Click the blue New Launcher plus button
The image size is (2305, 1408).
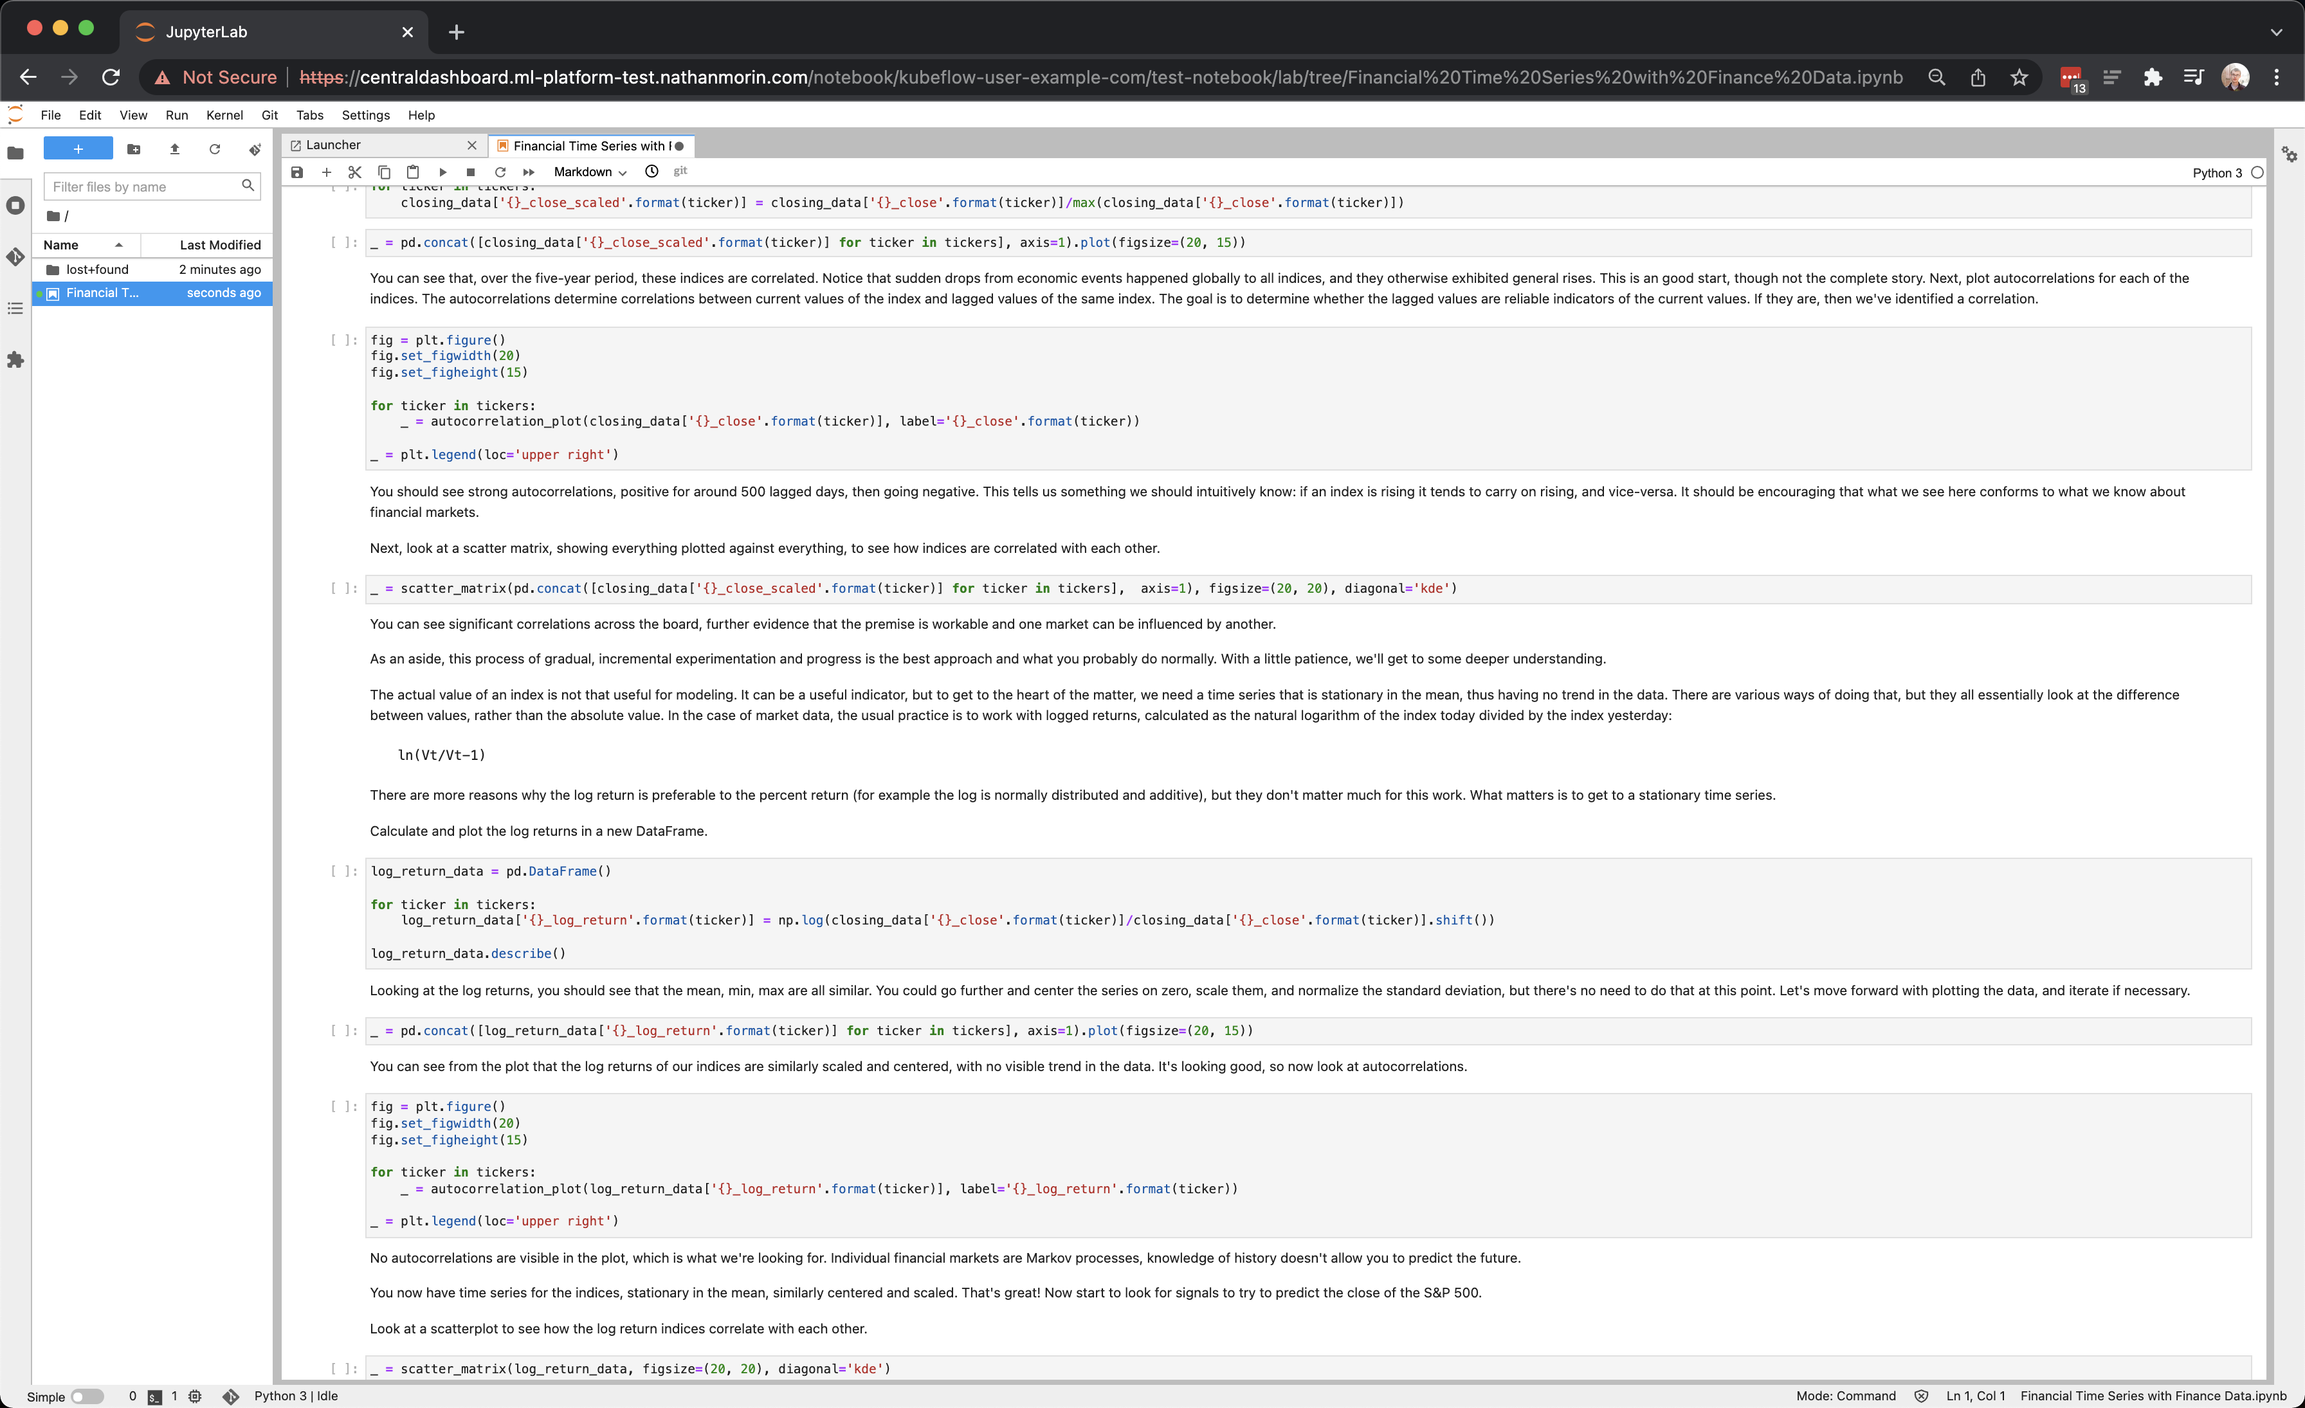pos(78,149)
